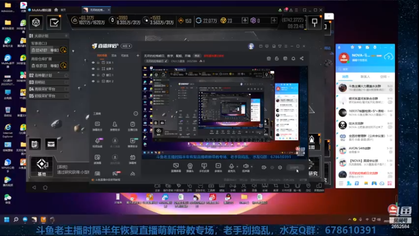Add 多媒体 media source
Screen dimensions: 419x236
click(218, 168)
